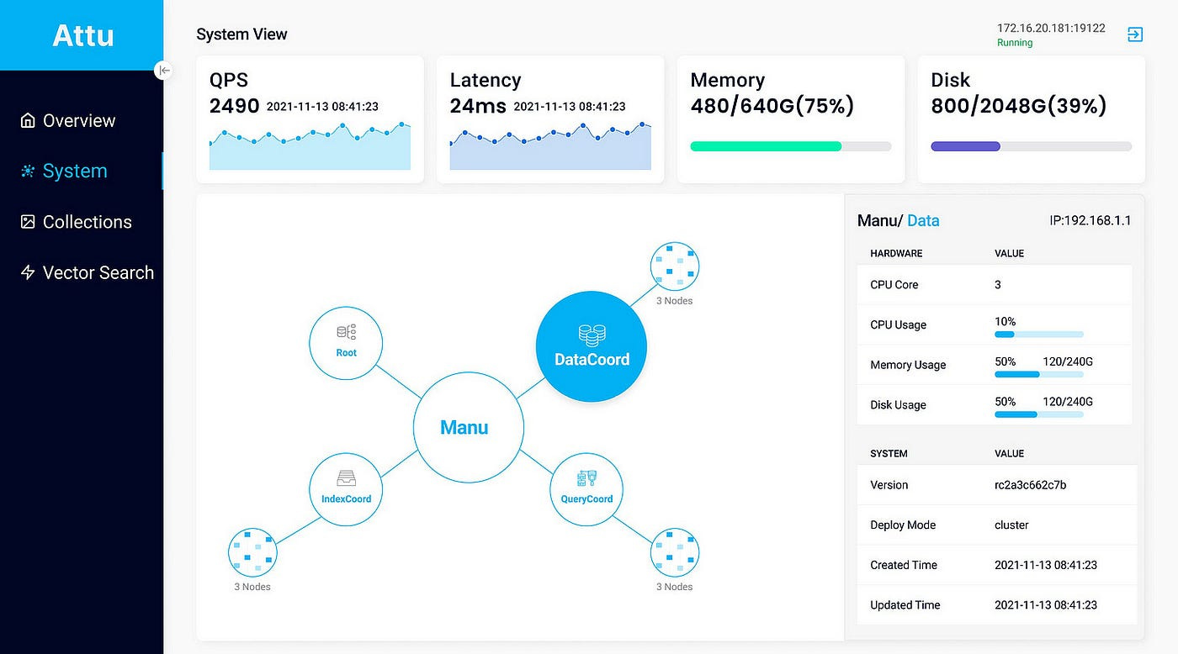Select the central Manu node

tap(468, 426)
